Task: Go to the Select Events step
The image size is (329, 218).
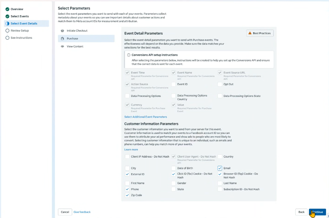Action: click(20, 16)
